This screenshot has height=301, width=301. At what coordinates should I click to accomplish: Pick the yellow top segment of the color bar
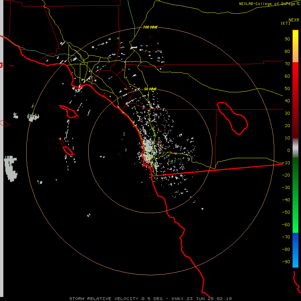(x=295, y=36)
